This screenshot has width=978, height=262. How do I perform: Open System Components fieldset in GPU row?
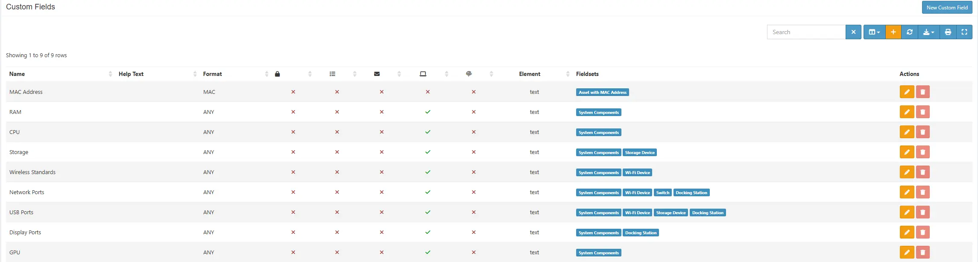(x=598, y=253)
